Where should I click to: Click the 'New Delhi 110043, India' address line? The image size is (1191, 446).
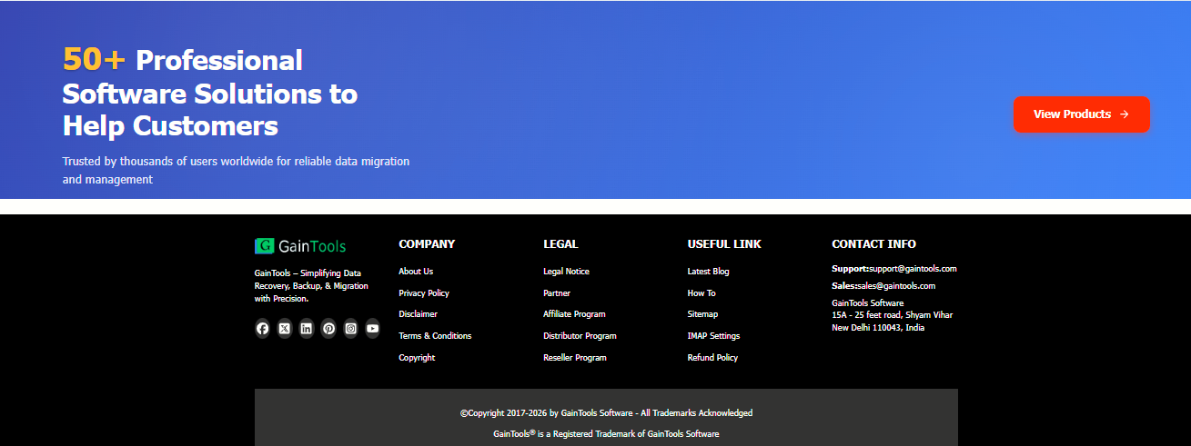(878, 328)
